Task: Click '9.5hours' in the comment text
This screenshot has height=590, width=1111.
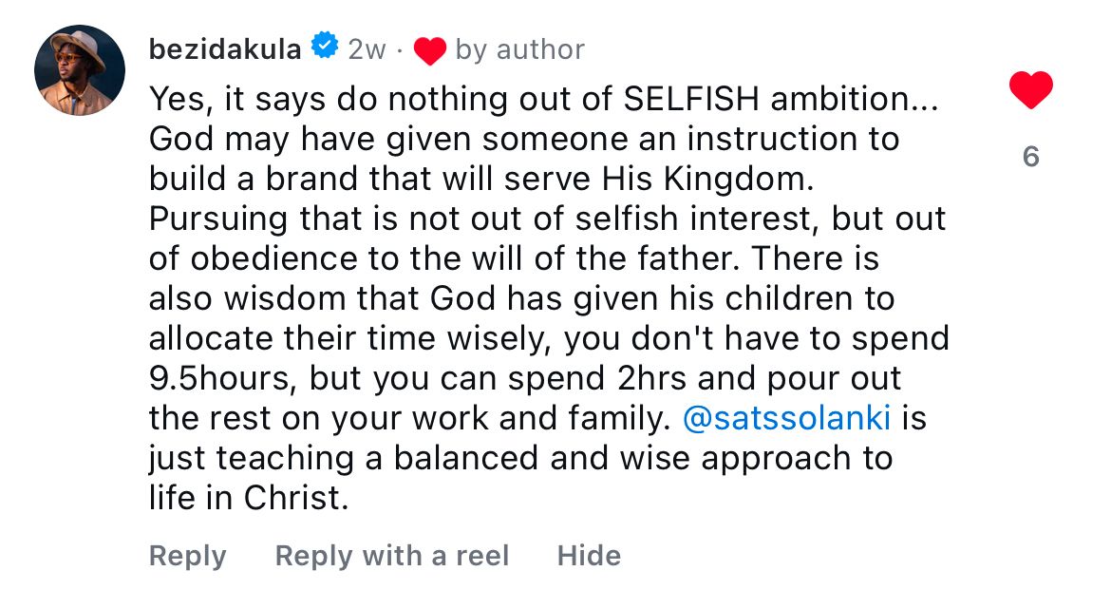Action: tap(217, 378)
